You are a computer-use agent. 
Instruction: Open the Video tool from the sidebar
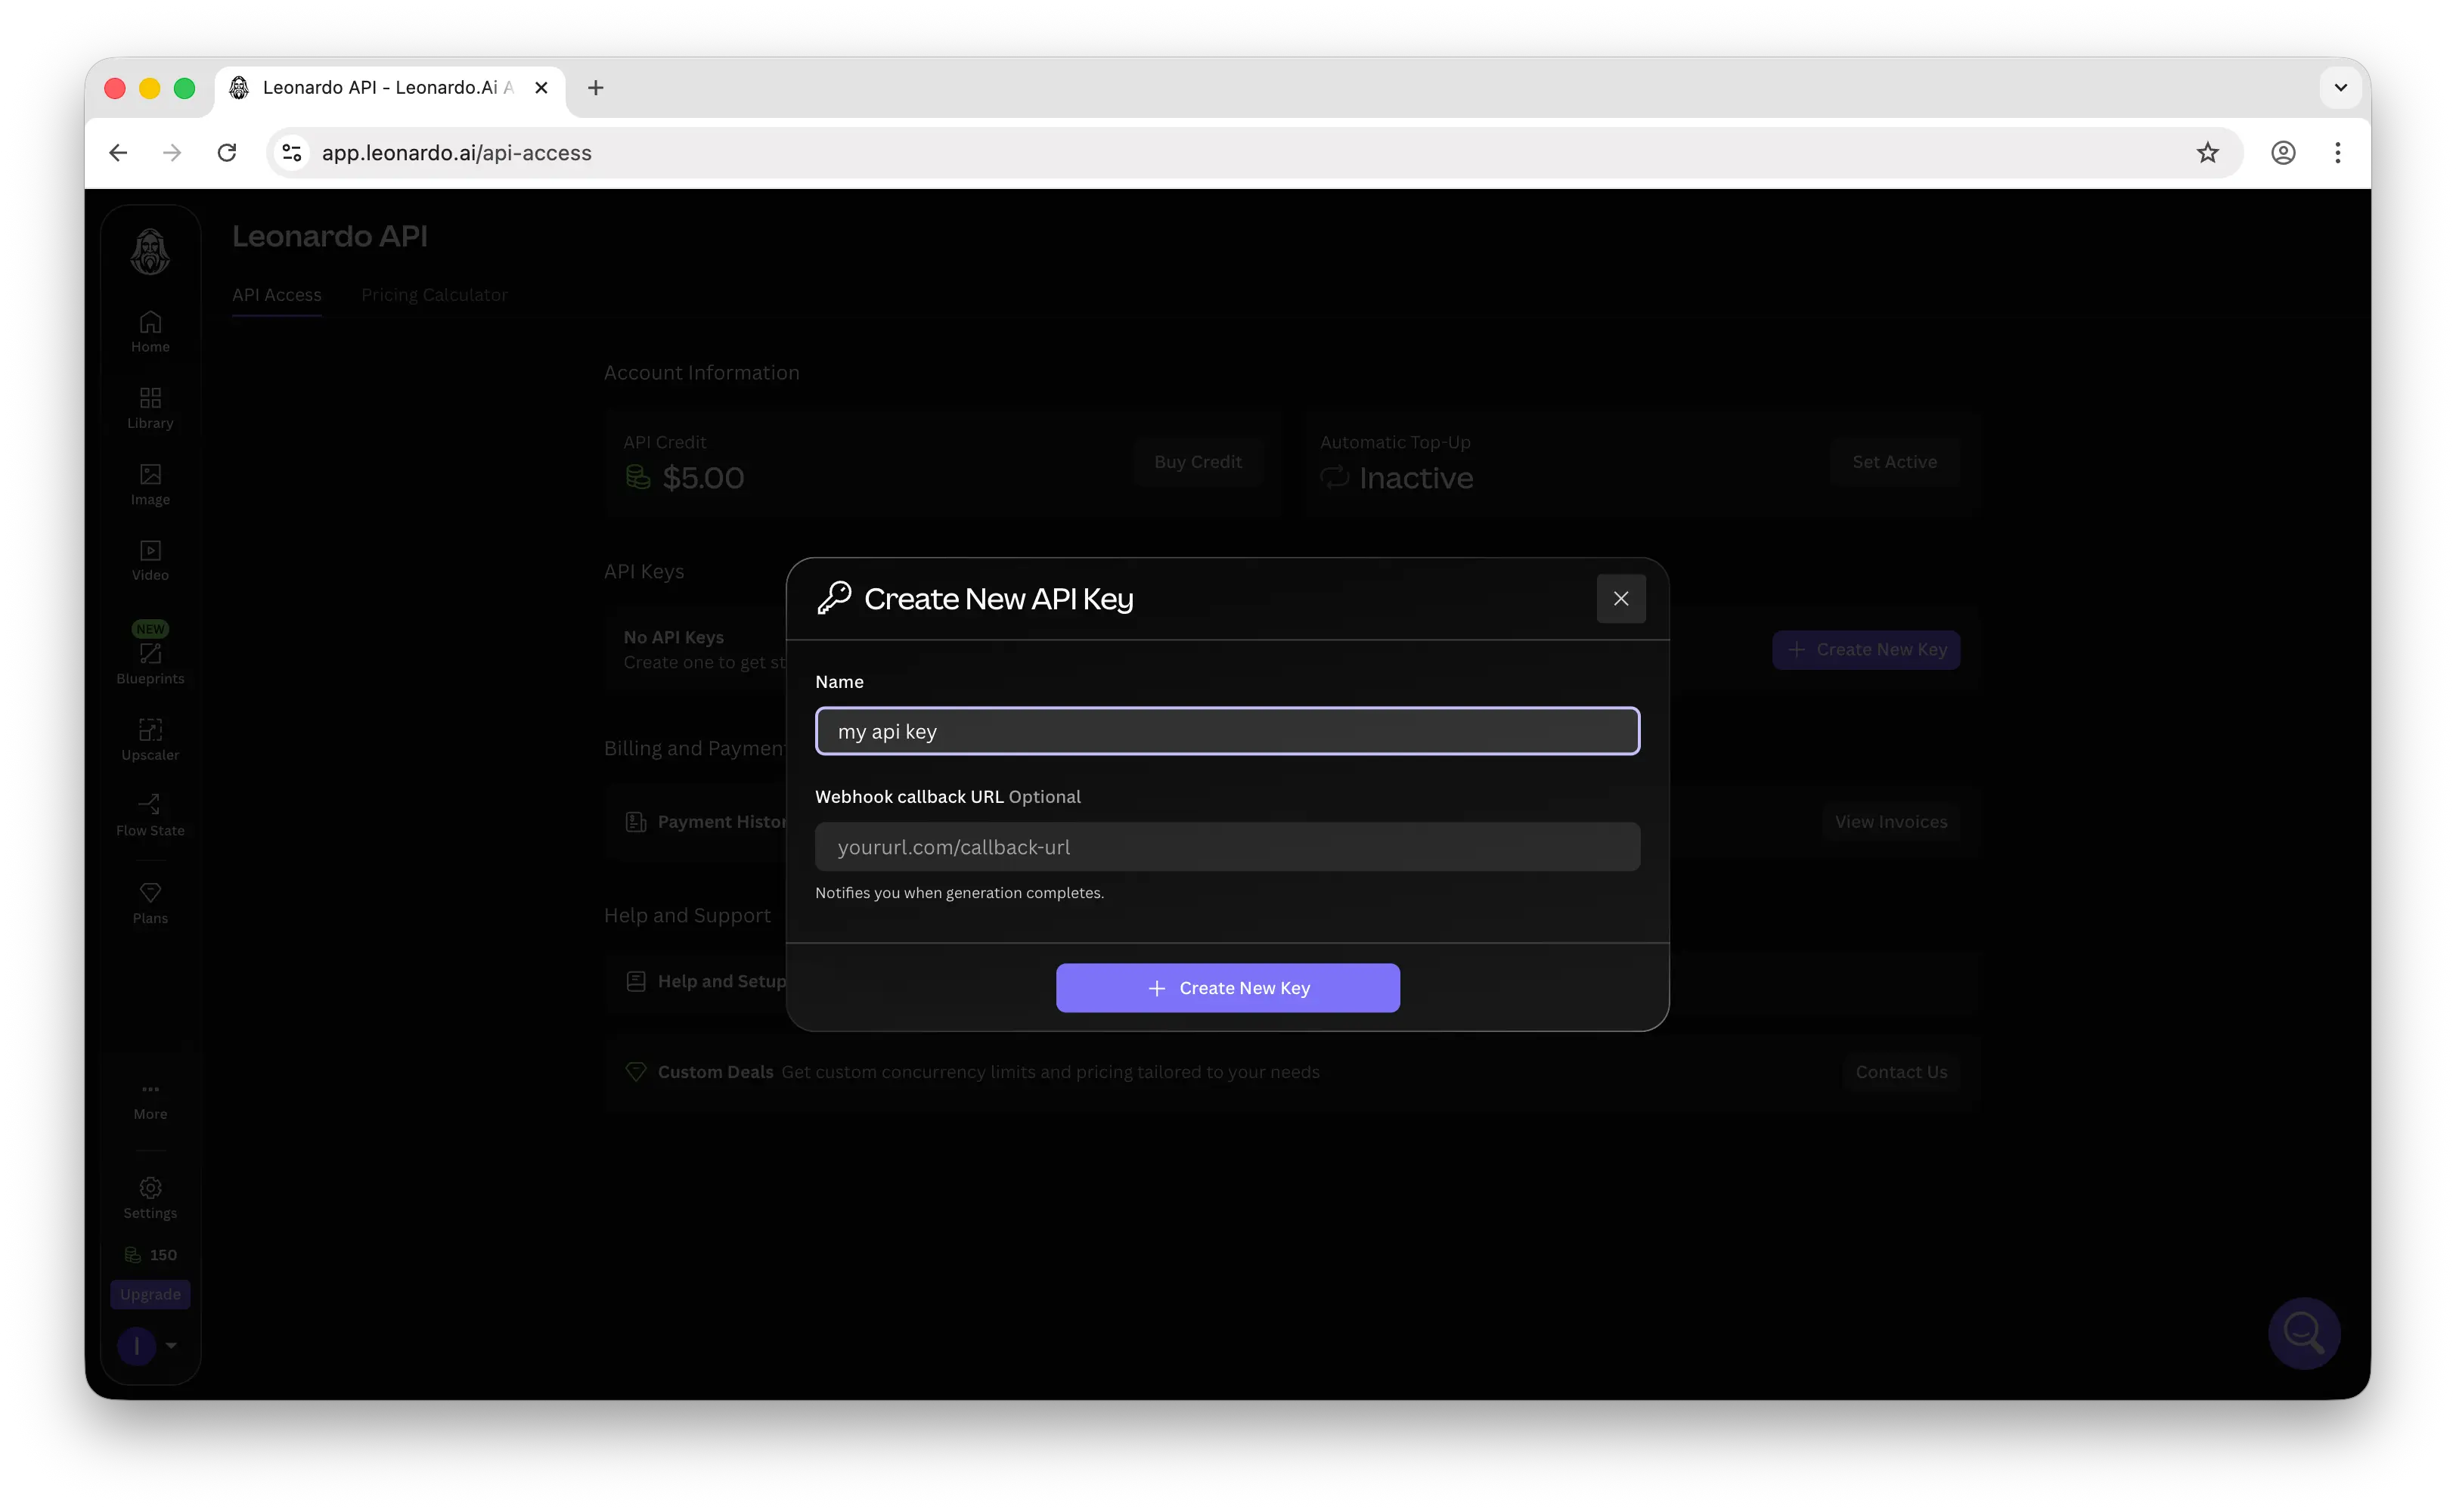[x=150, y=559]
